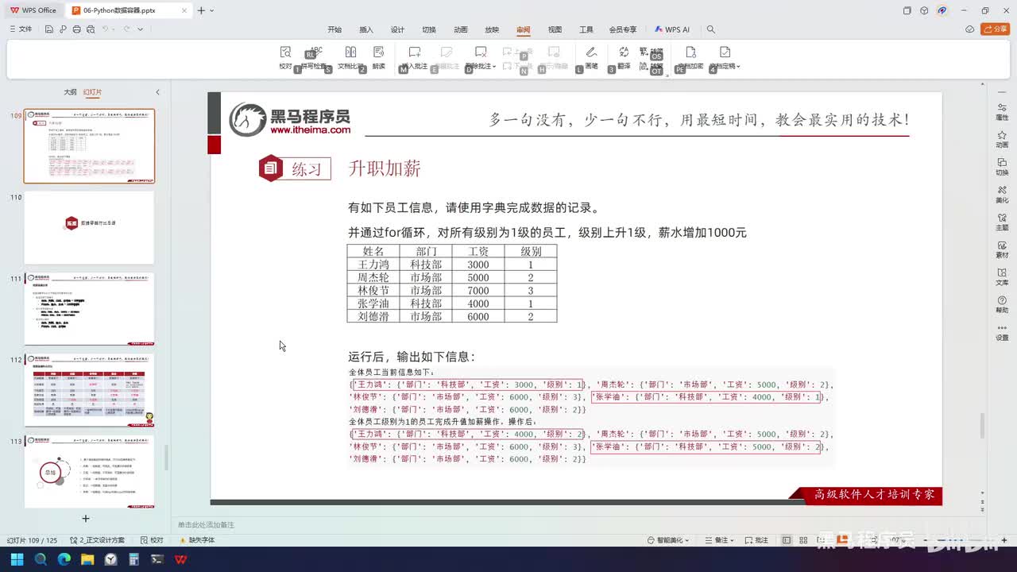Open 文档比对 document compare tool
The image size is (1017, 572).
pyautogui.click(x=350, y=57)
